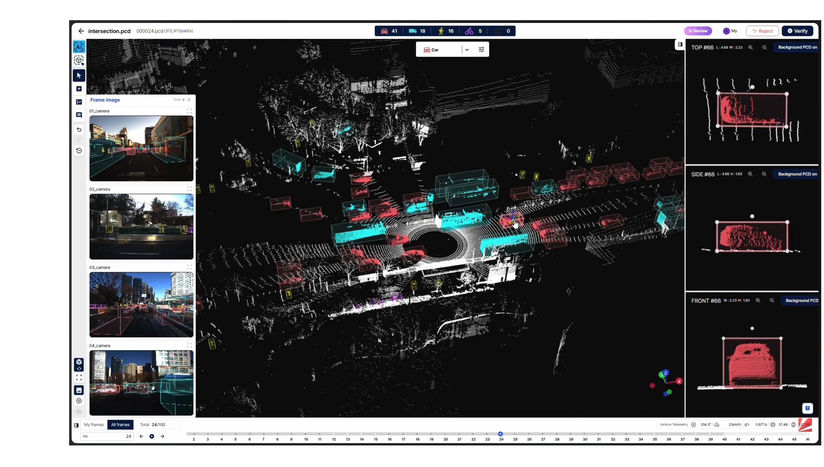The width and height of the screenshot is (824, 467).
Task: Click the In Review status badge
Action: click(698, 31)
